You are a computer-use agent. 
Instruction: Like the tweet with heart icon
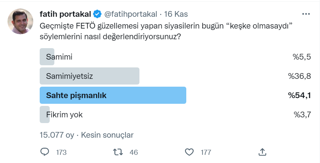click(x=189, y=152)
